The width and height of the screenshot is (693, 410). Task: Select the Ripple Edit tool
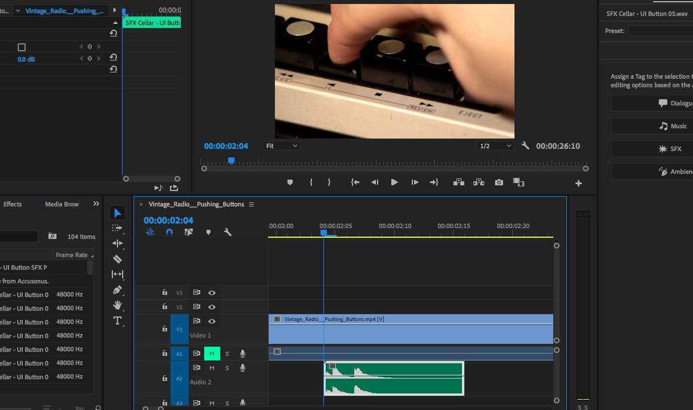(x=117, y=243)
